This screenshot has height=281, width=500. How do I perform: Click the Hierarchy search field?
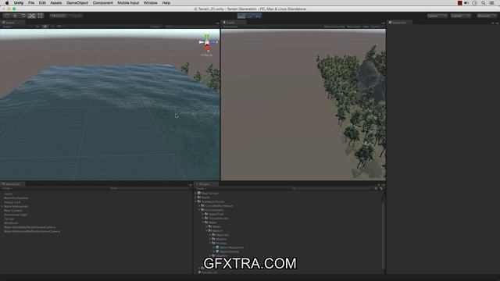(x=150, y=188)
